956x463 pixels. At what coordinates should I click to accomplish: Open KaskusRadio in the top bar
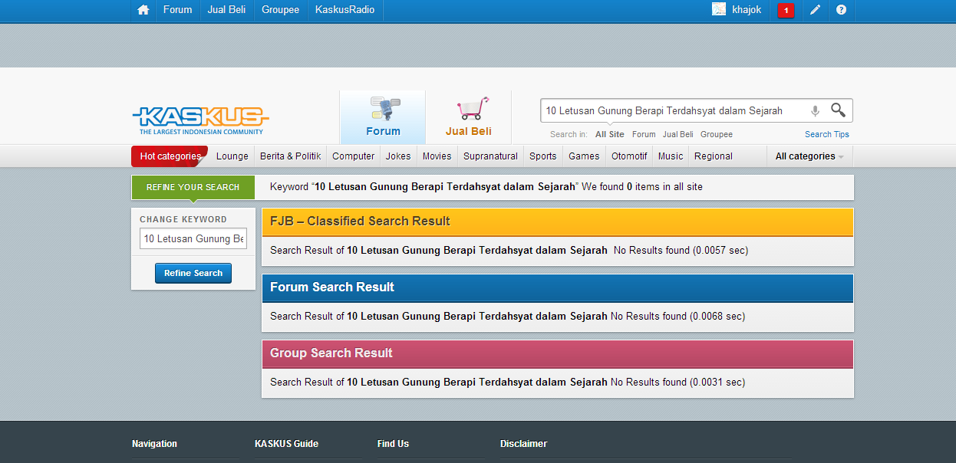click(344, 10)
